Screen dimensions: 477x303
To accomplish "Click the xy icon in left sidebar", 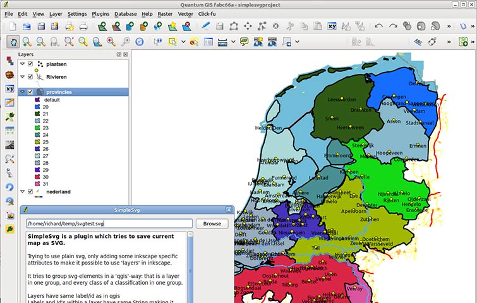I will (9, 89).
